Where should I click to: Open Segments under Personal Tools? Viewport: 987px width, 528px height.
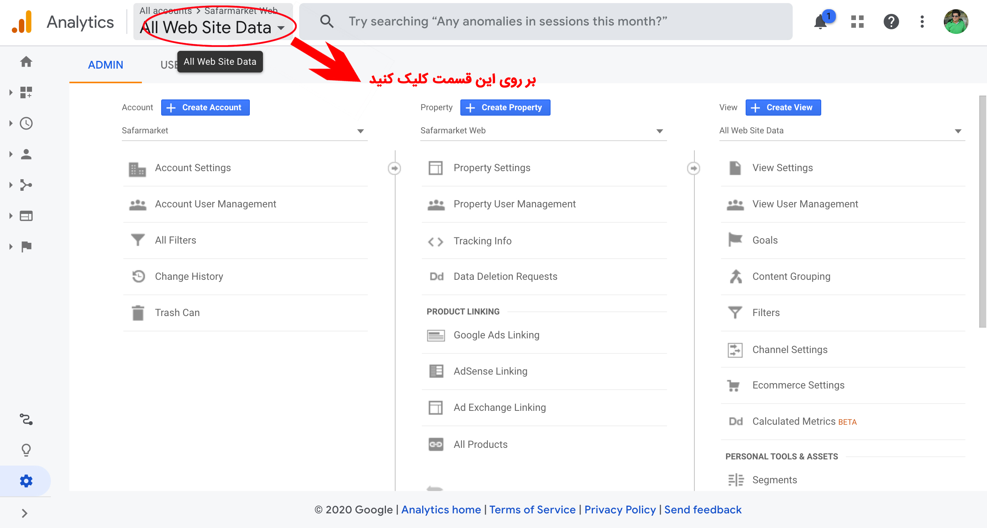coord(843,480)
